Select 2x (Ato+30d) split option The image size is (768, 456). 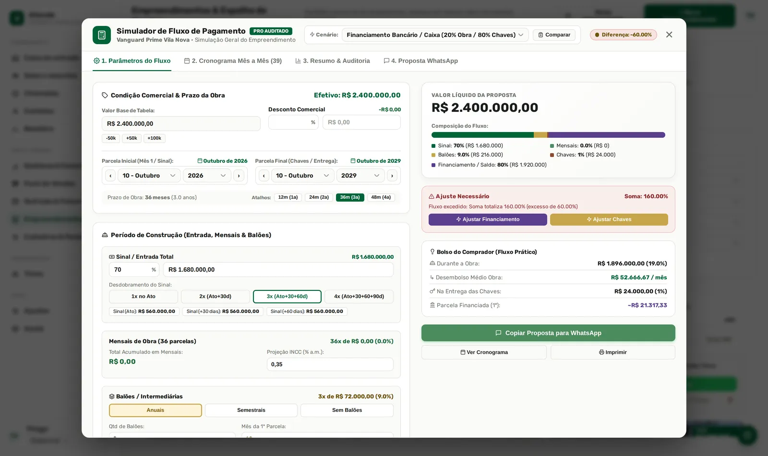tap(216, 297)
